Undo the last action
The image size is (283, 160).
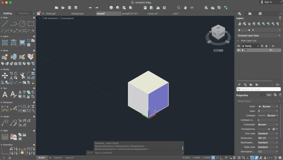point(91,7)
